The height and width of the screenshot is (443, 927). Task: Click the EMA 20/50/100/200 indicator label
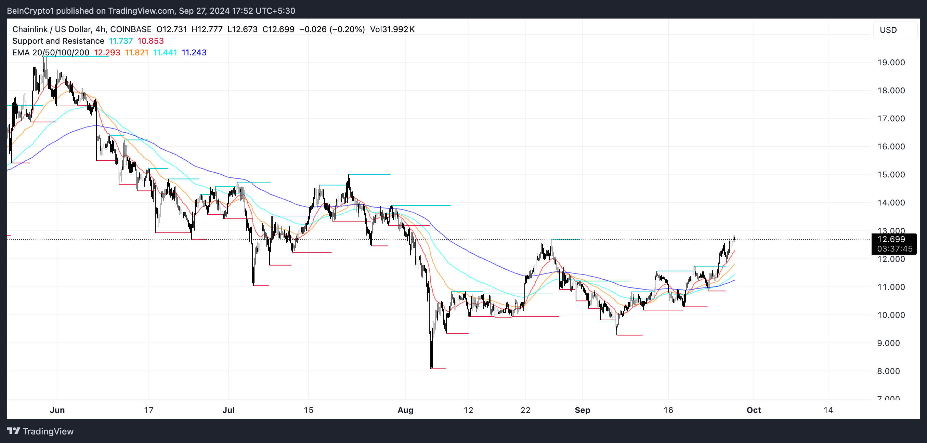50,53
